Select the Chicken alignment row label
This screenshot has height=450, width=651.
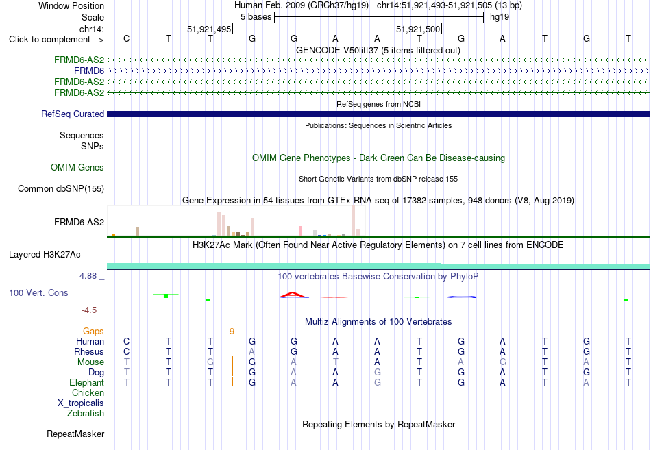pos(88,392)
